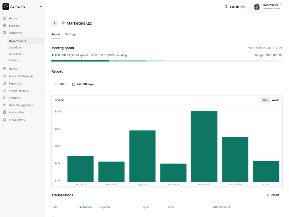289x217 pixels.
Task: Open Departments in the sidebar
Action: [x=26, y=41]
